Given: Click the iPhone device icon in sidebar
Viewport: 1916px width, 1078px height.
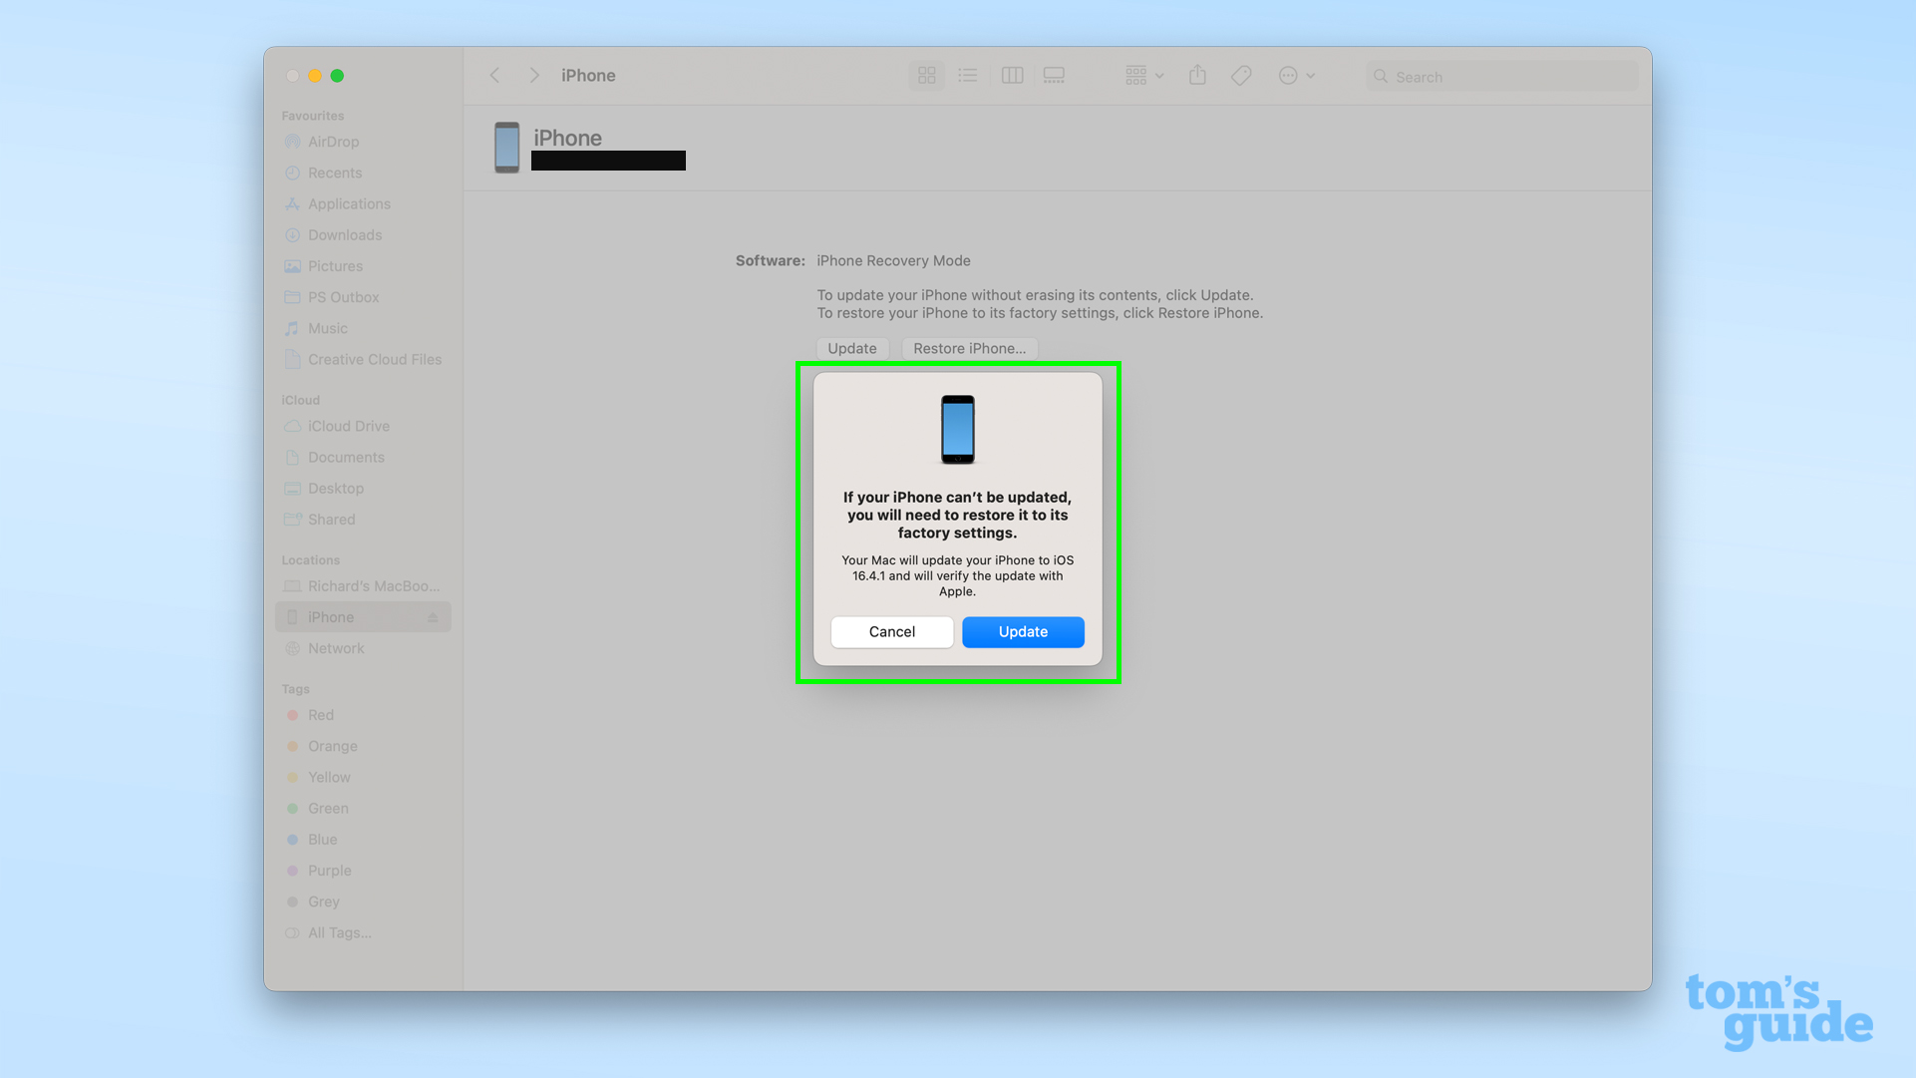Looking at the screenshot, I should 292,616.
